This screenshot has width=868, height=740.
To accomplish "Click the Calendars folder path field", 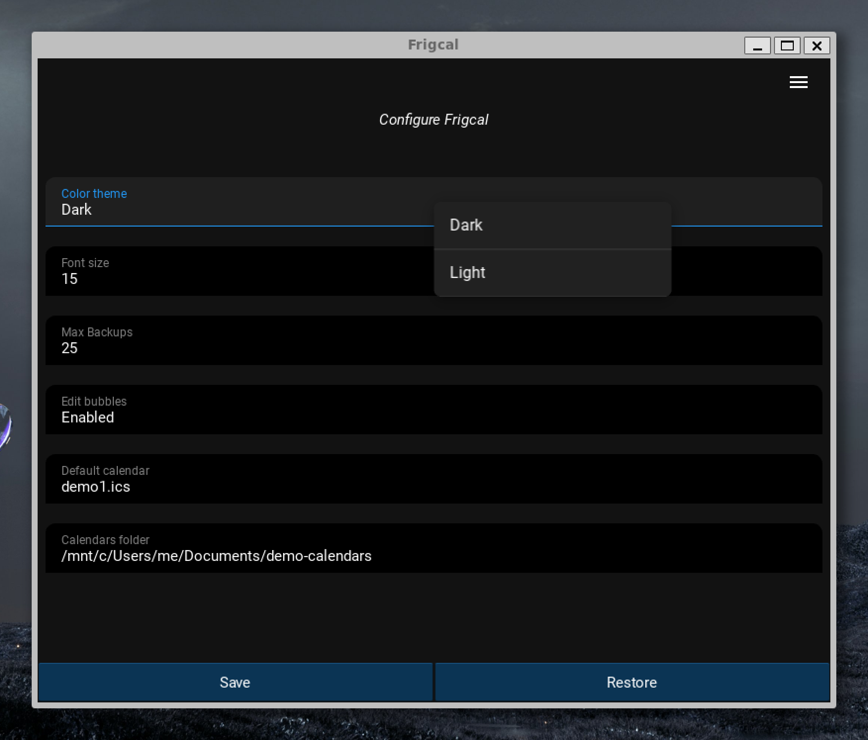I will [x=434, y=548].
